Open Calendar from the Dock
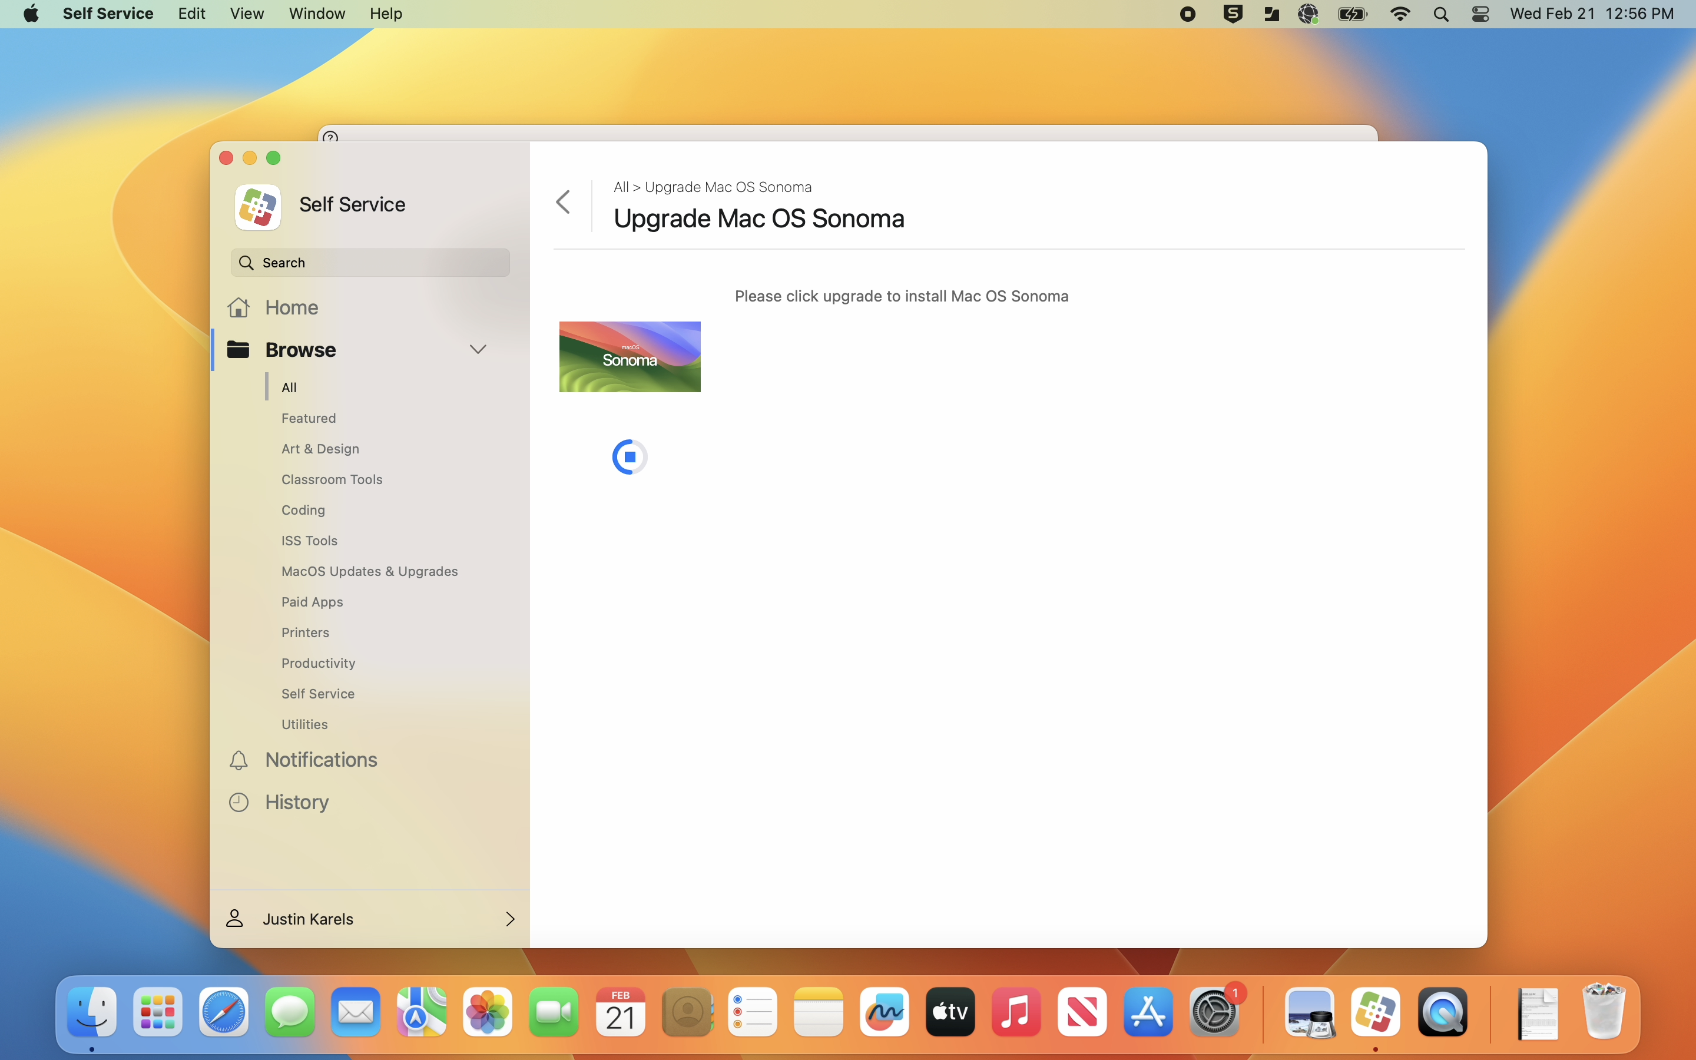This screenshot has height=1060, width=1696. 620,1012
